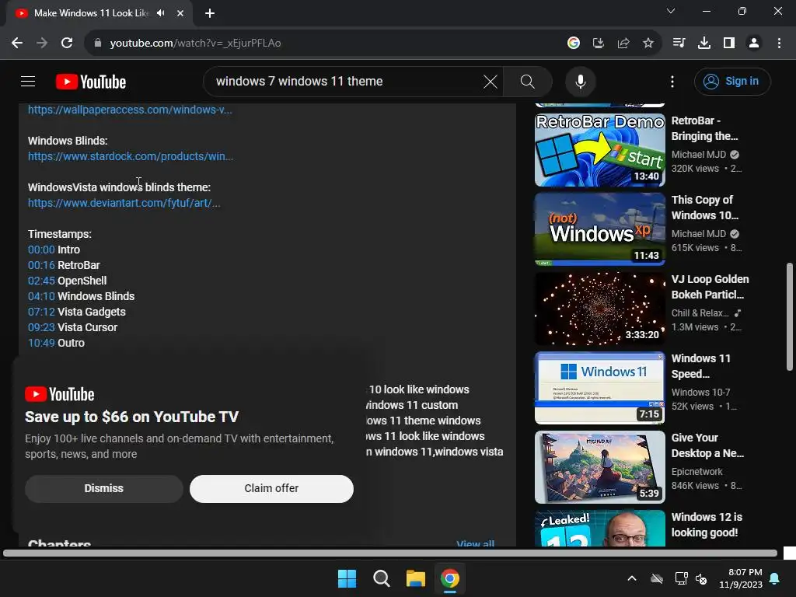The image size is (796, 597).
Task: Go back with the browser back arrow
Action: pos(17,44)
